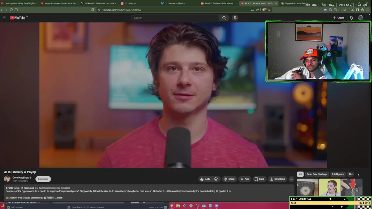Click the #chatgpt hashtag
This screenshot has height=209, width=372.
(65, 188)
